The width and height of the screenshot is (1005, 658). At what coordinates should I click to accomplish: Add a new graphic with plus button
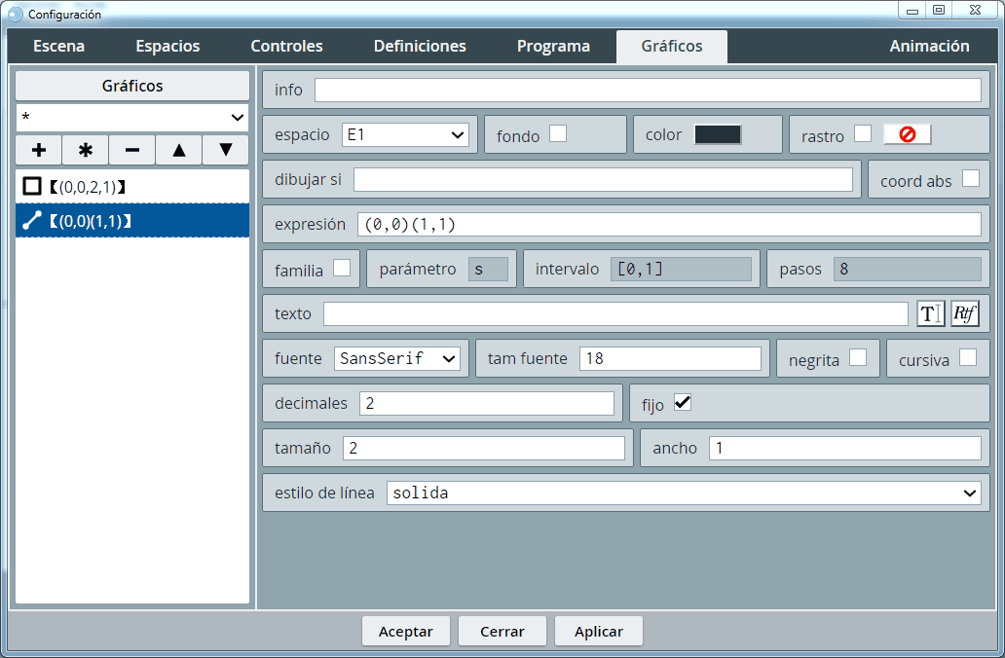pos(39,150)
